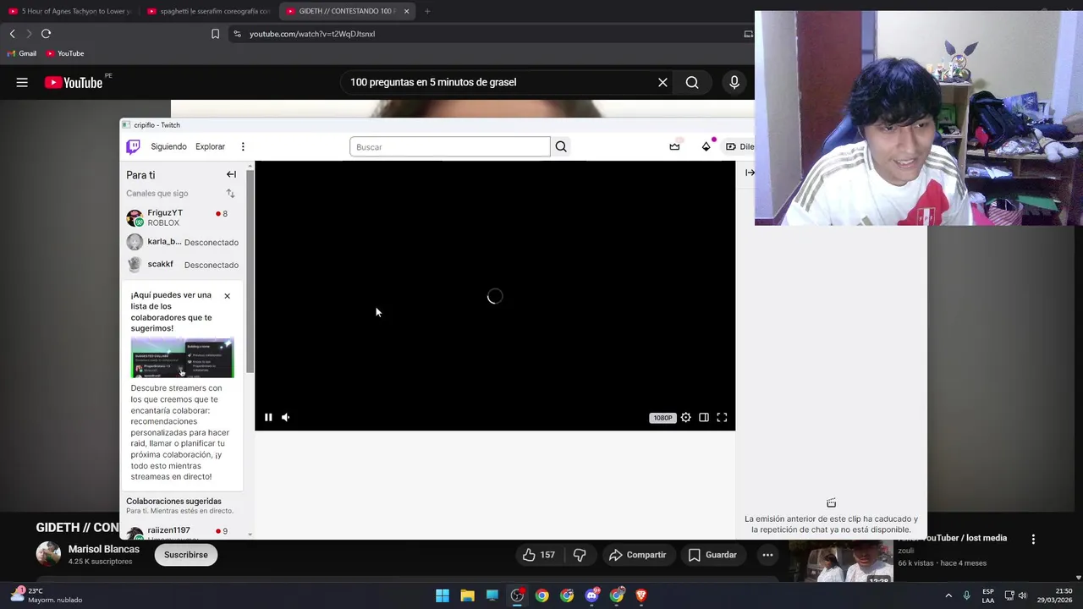
Task: Go back in the browser
Action: pyautogui.click(x=12, y=34)
